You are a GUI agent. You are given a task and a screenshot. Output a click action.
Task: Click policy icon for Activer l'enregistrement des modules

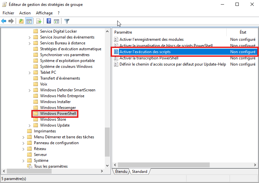[116, 39]
